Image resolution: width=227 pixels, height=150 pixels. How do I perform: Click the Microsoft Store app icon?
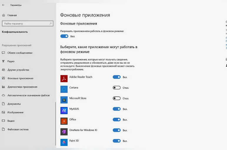pos(64,100)
